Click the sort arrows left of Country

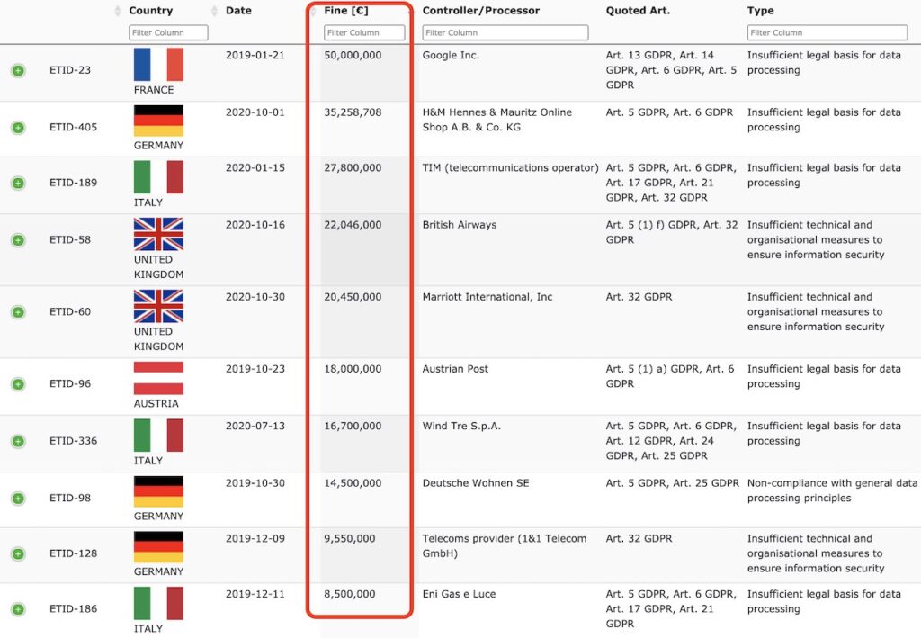tap(118, 11)
